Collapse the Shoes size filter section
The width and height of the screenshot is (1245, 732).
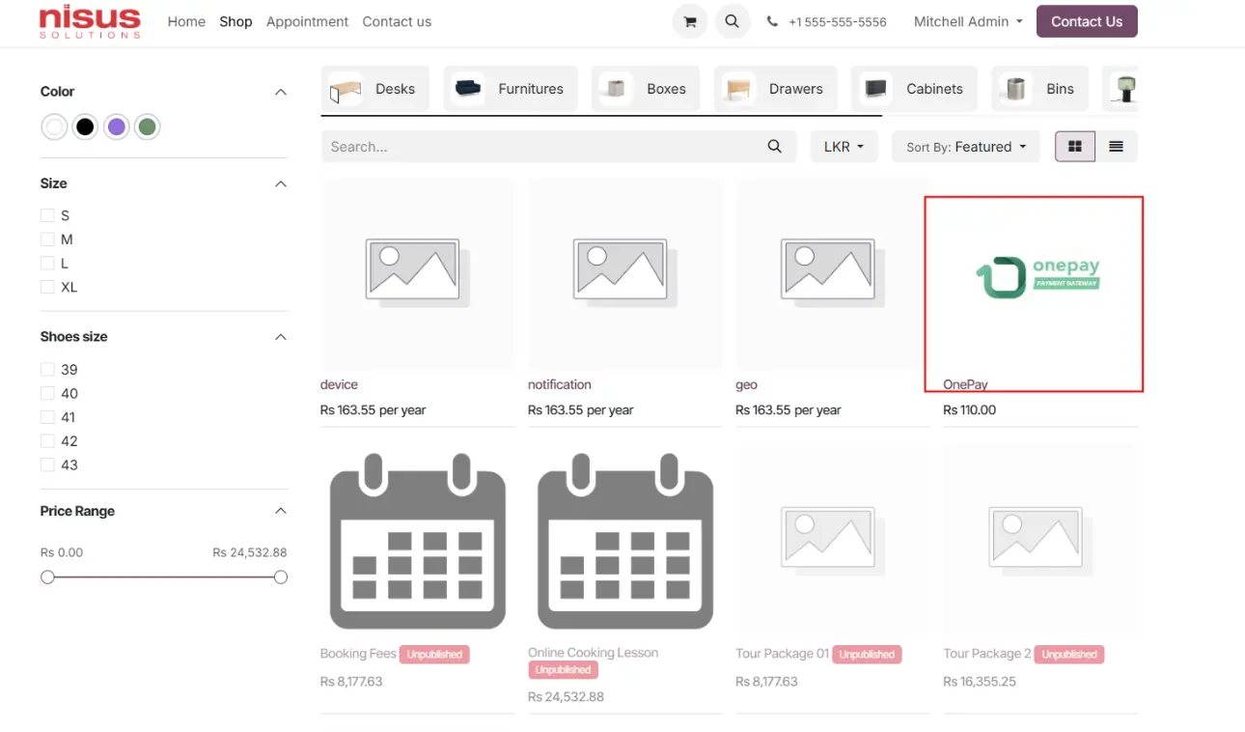coord(281,337)
